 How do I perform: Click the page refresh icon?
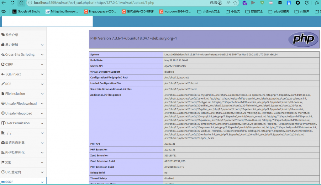click(12, 3)
